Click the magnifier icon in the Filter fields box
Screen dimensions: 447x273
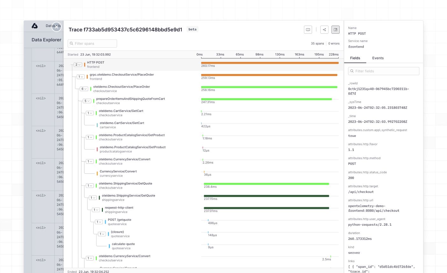pyautogui.click(x=352, y=71)
